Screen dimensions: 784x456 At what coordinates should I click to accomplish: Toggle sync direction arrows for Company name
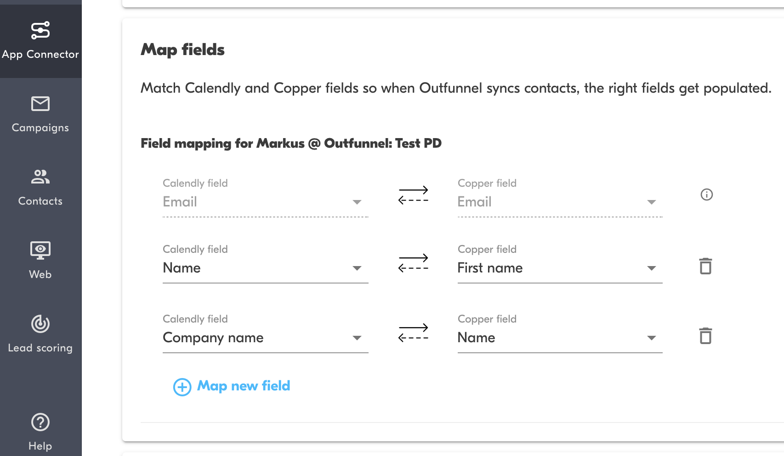[x=413, y=333]
